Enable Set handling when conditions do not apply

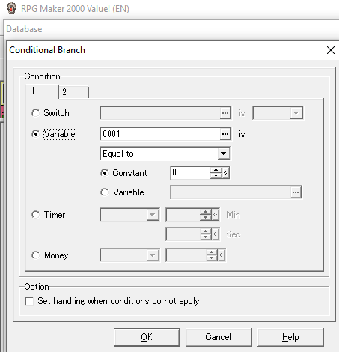[x=29, y=301]
